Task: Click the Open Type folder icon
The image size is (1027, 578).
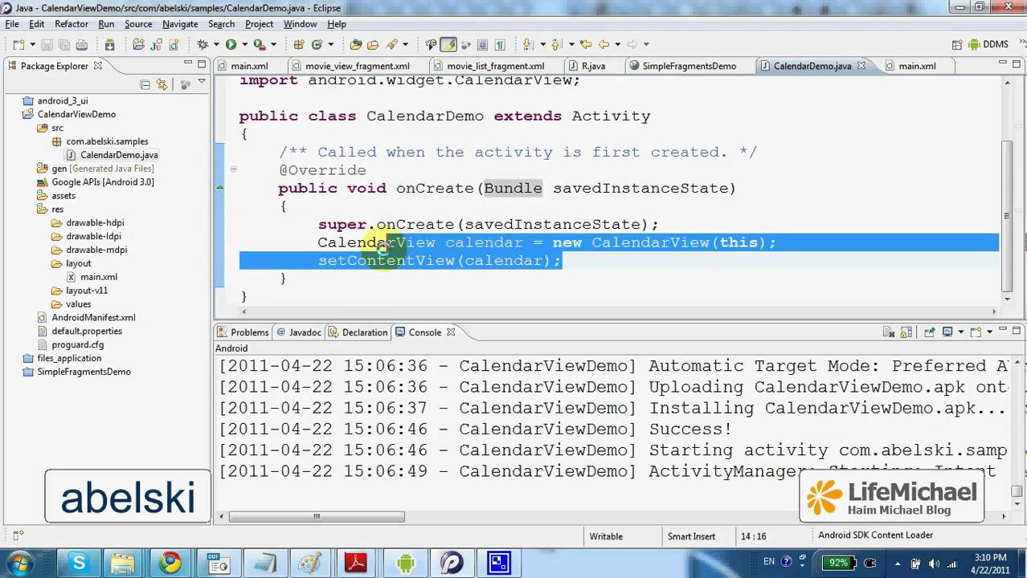Action: pyautogui.click(x=355, y=45)
